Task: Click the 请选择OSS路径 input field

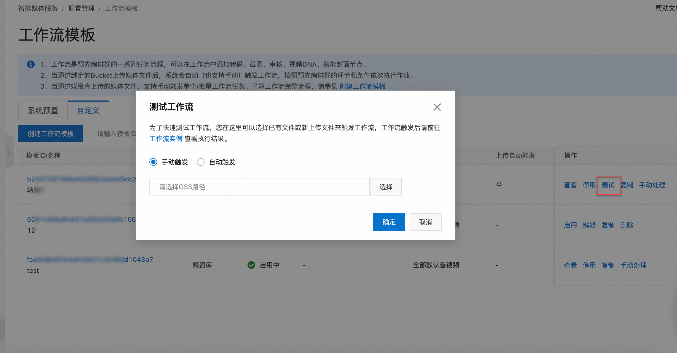Action: point(259,187)
